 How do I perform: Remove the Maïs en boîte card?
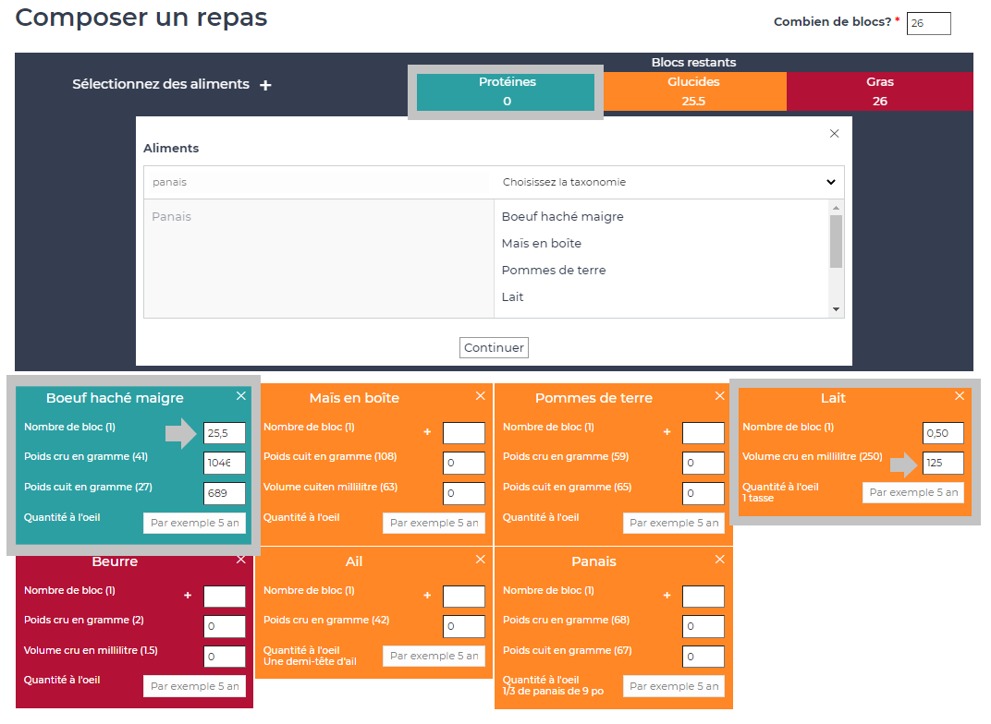click(480, 396)
